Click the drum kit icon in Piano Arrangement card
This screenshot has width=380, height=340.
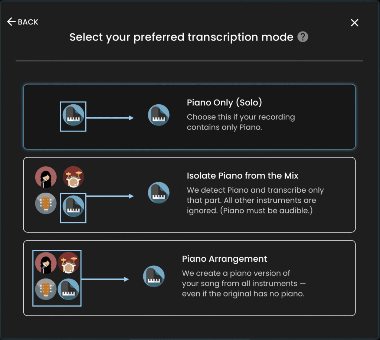click(68, 263)
